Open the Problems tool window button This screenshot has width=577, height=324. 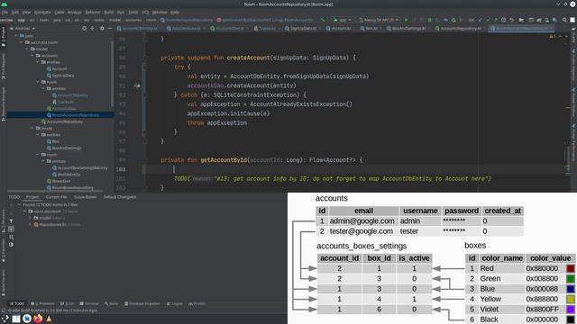42,304
